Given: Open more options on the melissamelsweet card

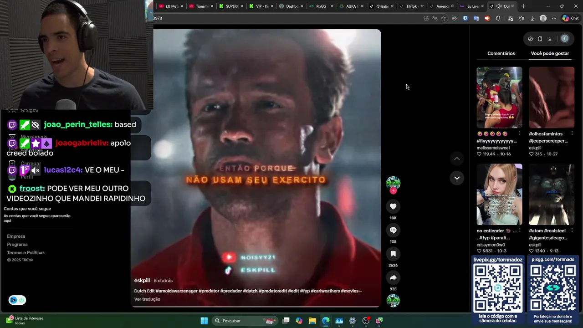Looking at the screenshot, I should (520, 133).
